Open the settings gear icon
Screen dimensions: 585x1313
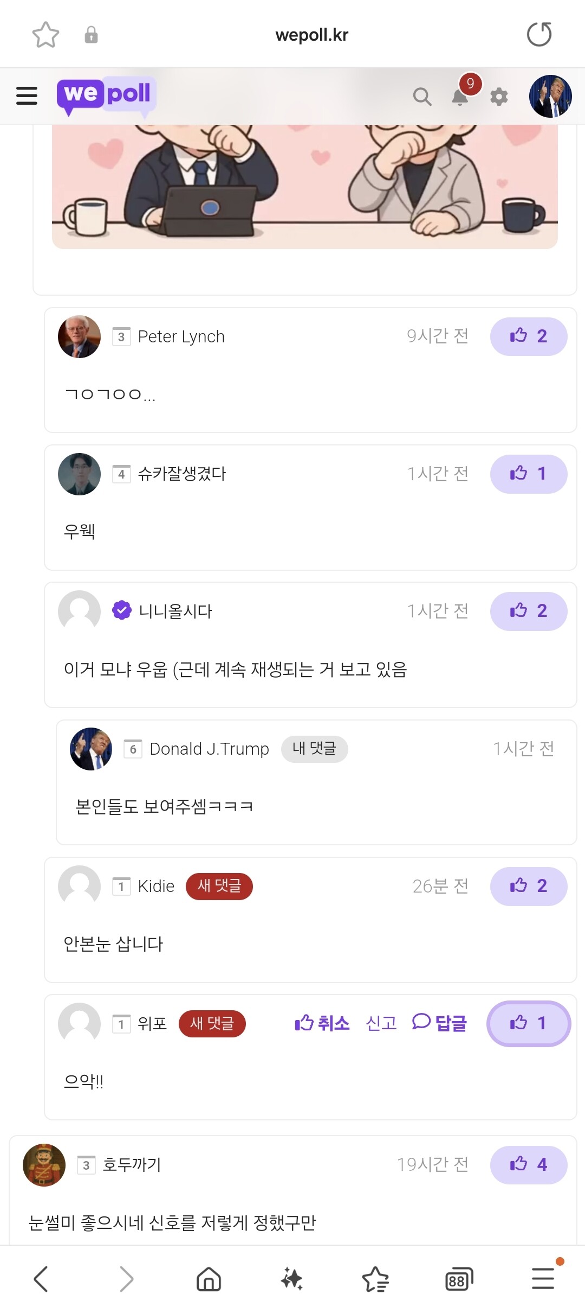pyautogui.click(x=499, y=97)
